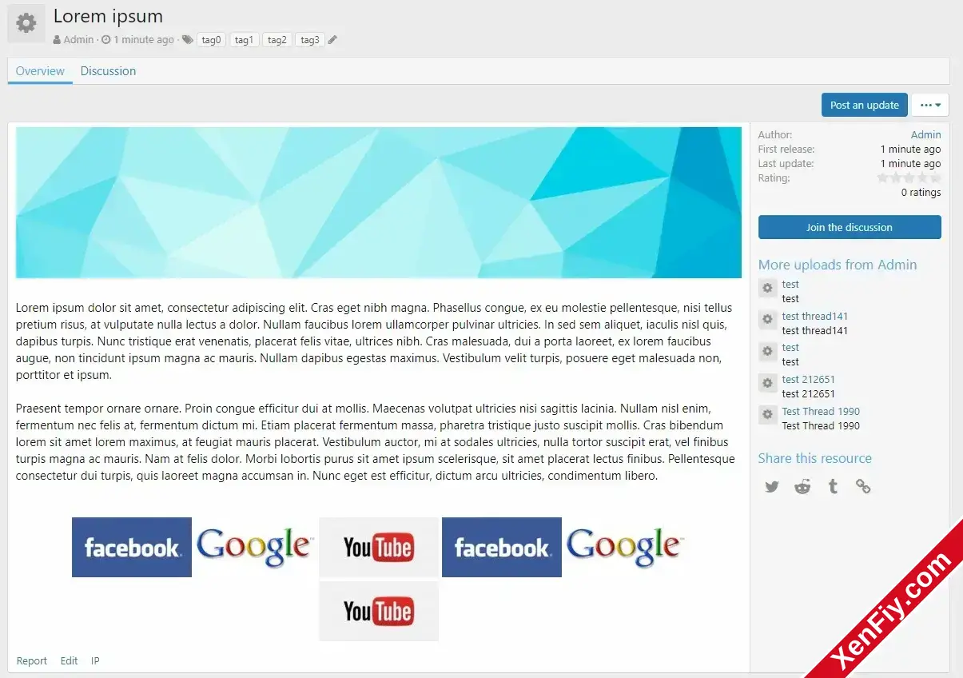This screenshot has width=963, height=678.
Task: Give the resource a one-star rating
Action: pyautogui.click(x=883, y=178)
